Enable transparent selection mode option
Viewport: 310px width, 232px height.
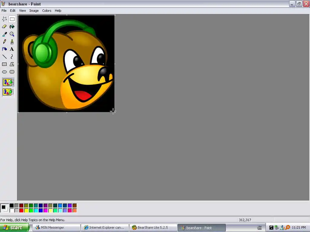8,92
